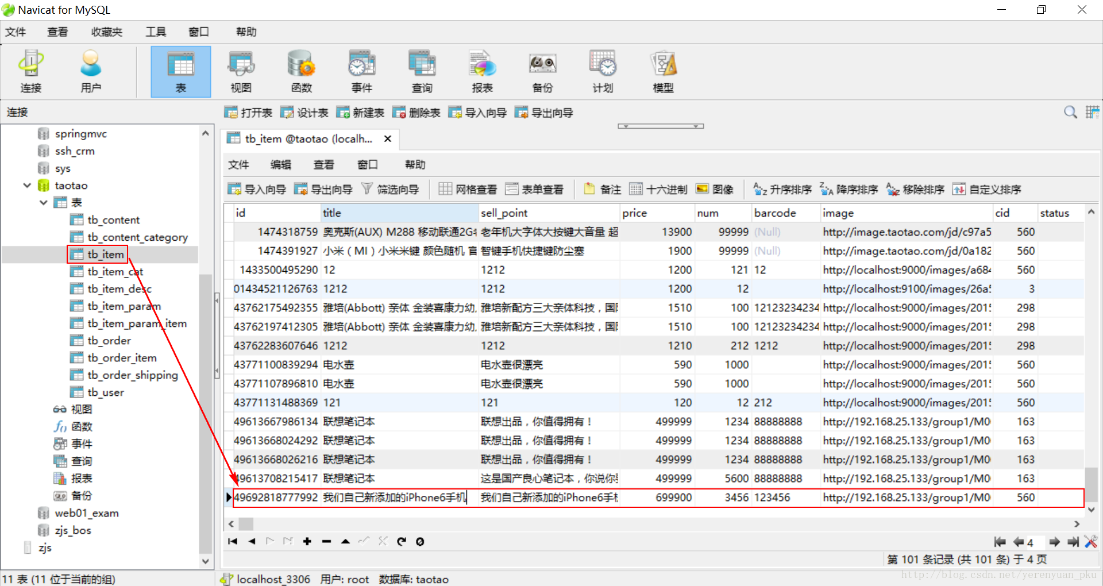Click object-bar 导出向导 at toolbar end

(544, 113)
